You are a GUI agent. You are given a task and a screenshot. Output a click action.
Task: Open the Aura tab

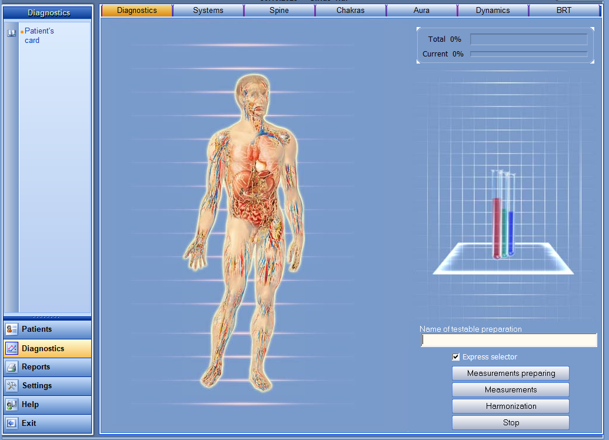coord(421,11)
